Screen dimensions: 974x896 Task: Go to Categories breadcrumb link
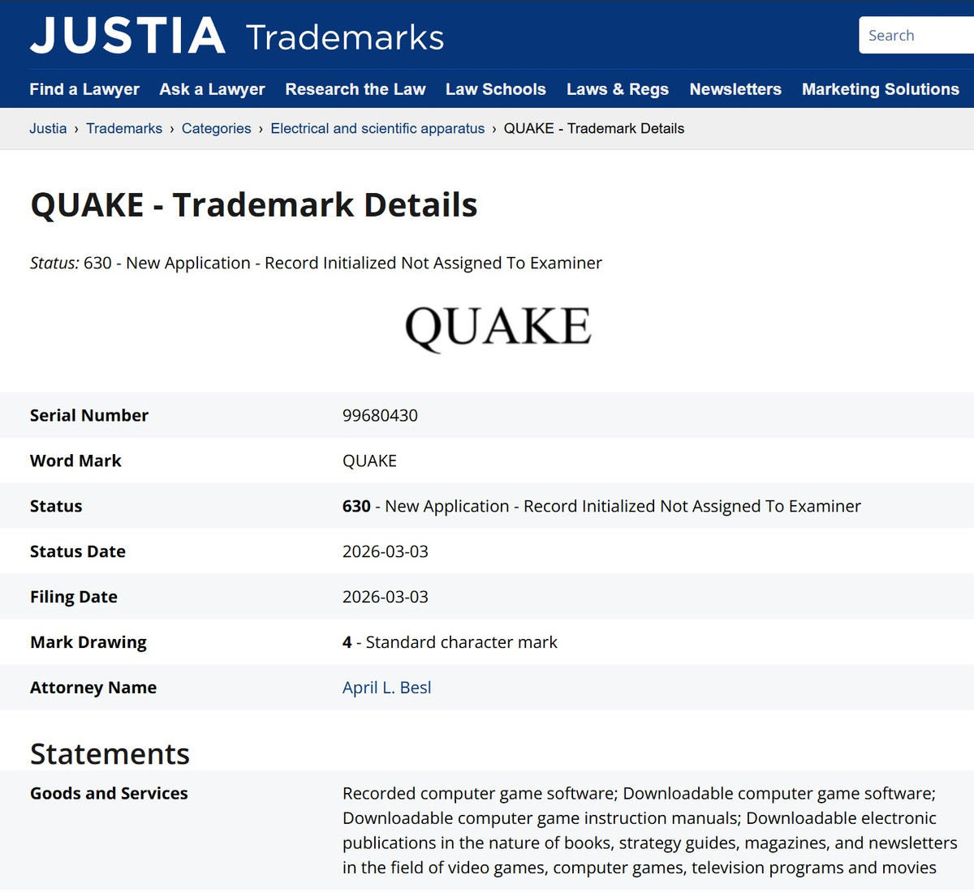point(217,128)
